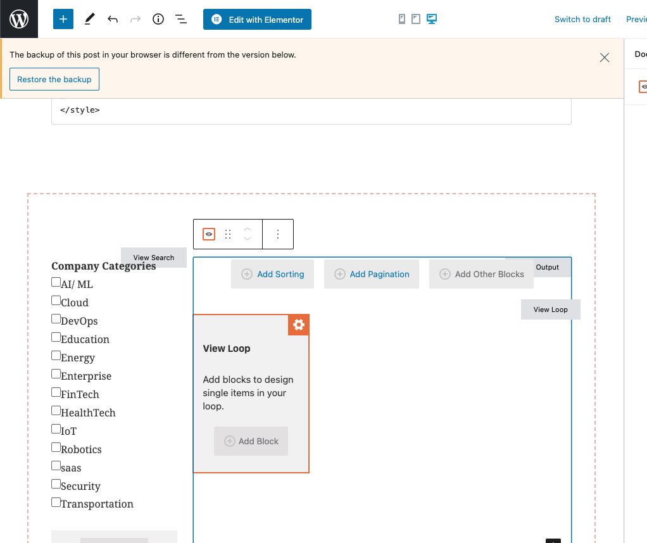Click the View Loop description text
647x543 pixels.
(248, 393)
